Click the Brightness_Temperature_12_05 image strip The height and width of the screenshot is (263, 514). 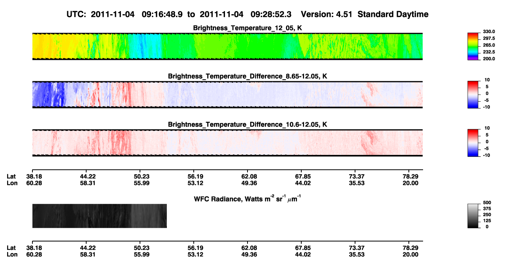coord(227,46)
